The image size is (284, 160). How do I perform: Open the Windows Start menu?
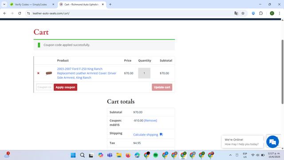point(73,155)
